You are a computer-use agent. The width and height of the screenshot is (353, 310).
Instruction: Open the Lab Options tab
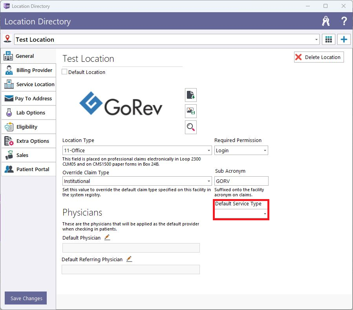[x=29, y=113]
